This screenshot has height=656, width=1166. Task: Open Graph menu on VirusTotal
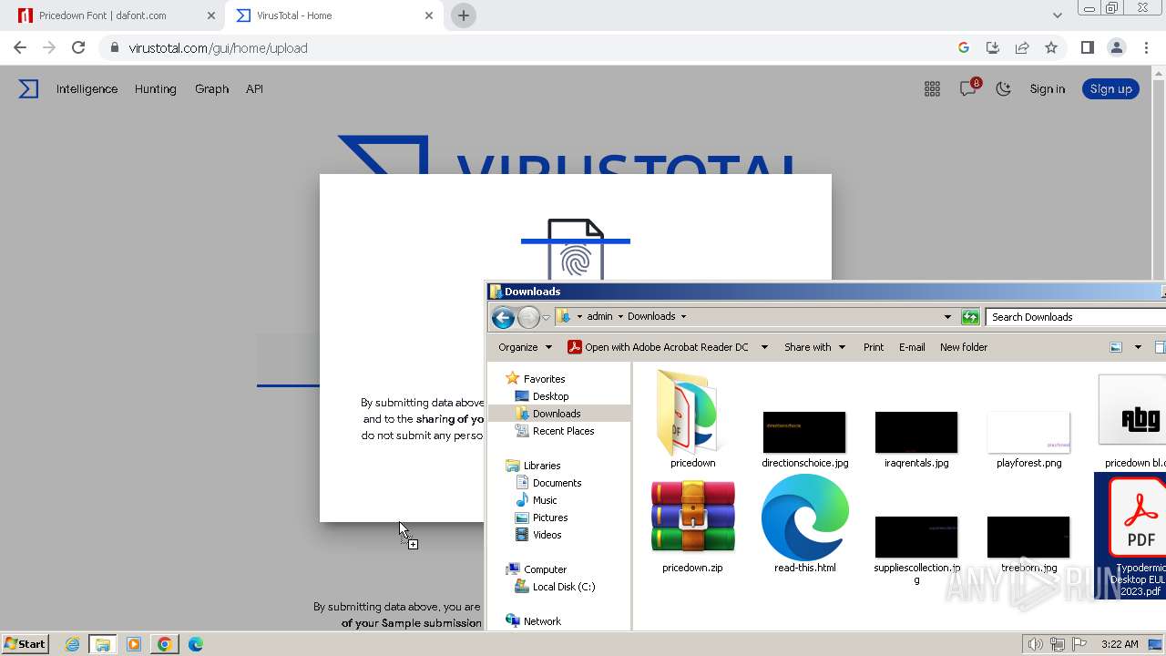(211, 88)
